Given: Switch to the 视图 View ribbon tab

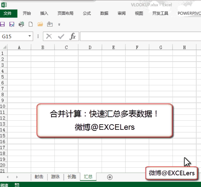Looking at the screenshot, I should (139, 13).
